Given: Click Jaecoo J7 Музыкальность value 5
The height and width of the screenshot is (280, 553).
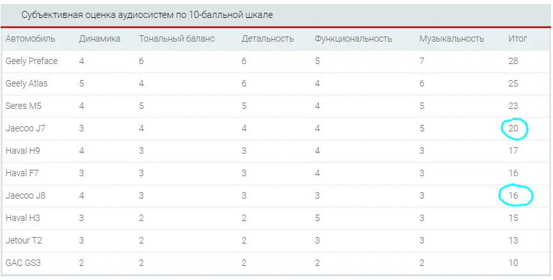Looking at the screenshot, I should (x=422, y=128).
